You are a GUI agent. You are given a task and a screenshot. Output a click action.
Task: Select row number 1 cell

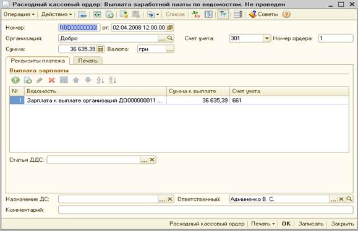(x=17, y=100)
